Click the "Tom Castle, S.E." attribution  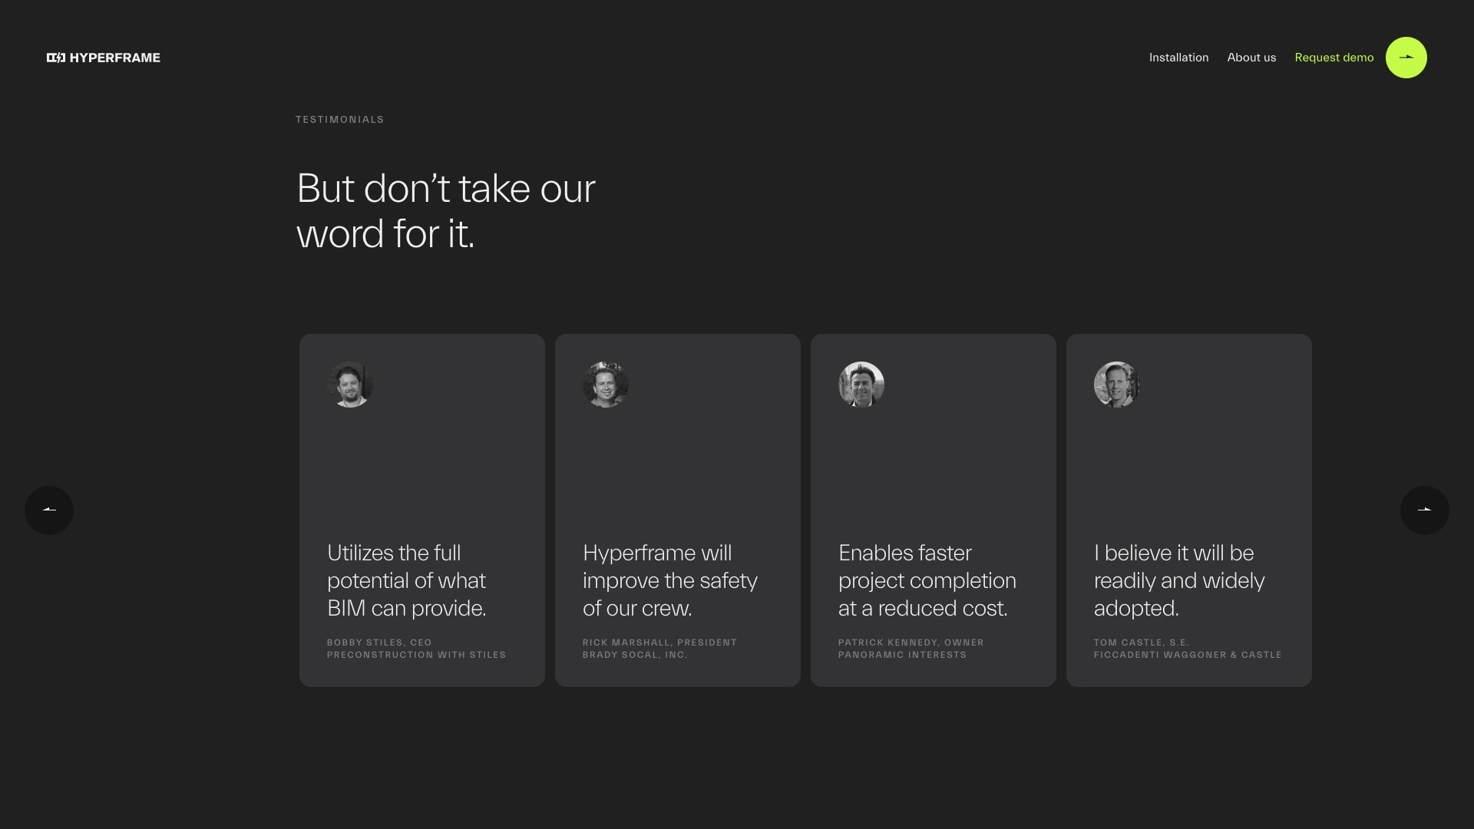point(1141,642)
